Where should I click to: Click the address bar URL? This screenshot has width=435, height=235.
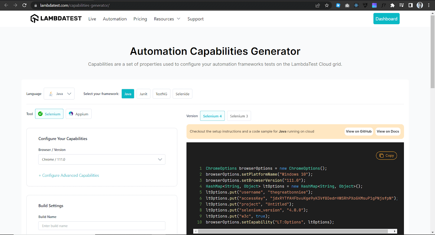(75, 5)
